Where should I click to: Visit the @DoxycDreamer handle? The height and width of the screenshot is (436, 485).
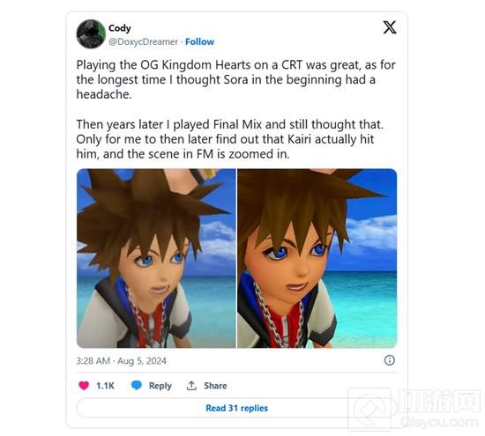(x=143, y=41)
